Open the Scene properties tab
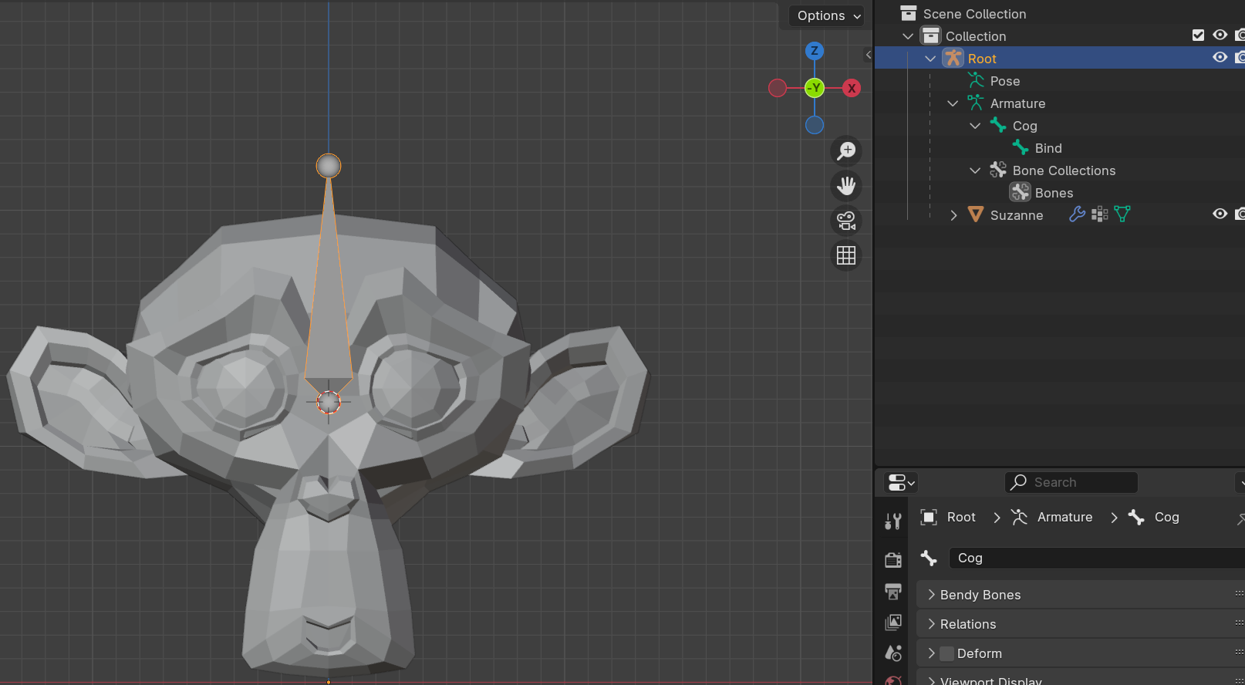Image resolution: width=1245 pixels, height=685 pixels. (893, 653)
